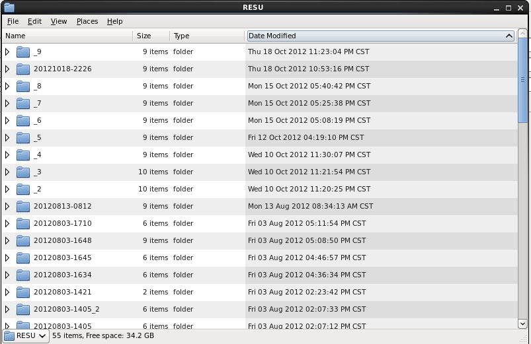
Task: Click the RESU window title bar icon
Action: click(x=9, y=7)
